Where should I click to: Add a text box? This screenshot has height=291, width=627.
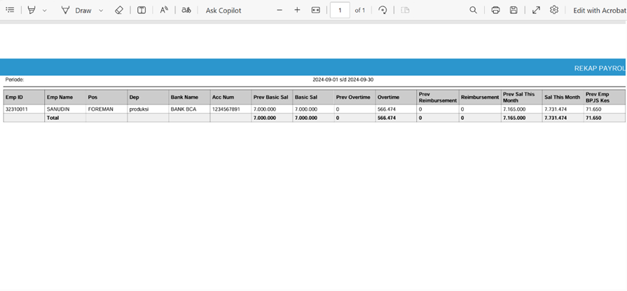pyautogui.click(x=142, y=11)
